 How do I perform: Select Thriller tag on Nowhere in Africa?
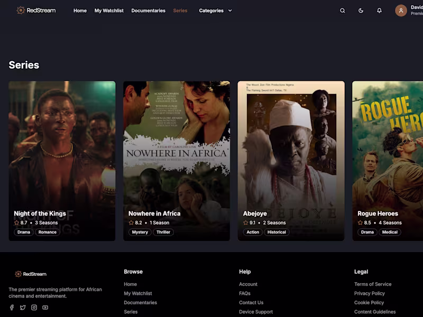coord(163,232)
